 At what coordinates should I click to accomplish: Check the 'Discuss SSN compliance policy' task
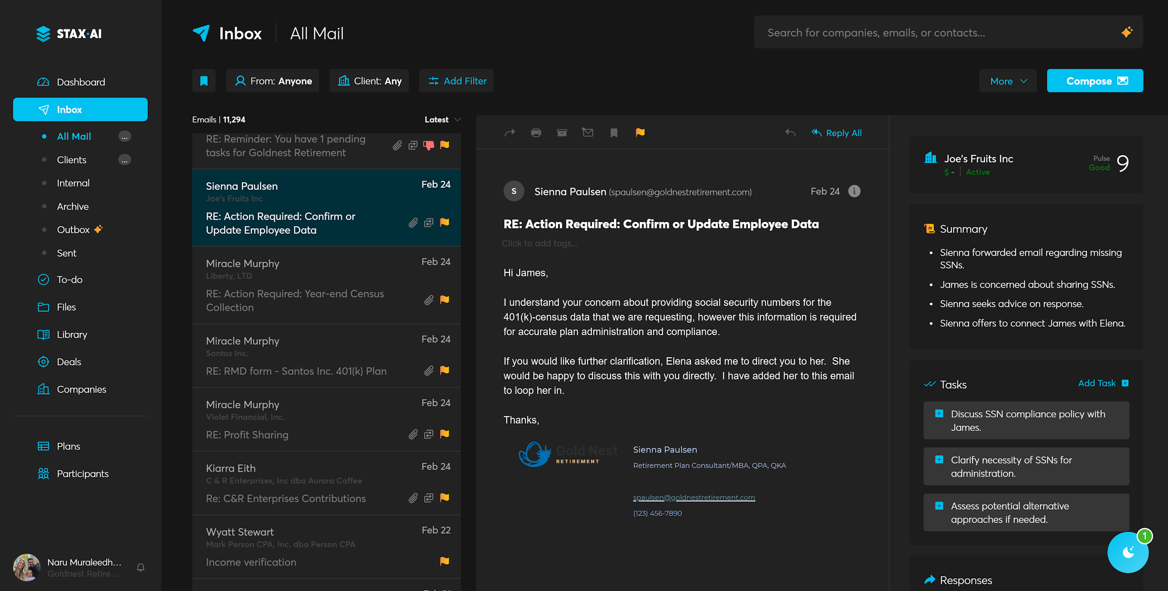pos(939,414)
